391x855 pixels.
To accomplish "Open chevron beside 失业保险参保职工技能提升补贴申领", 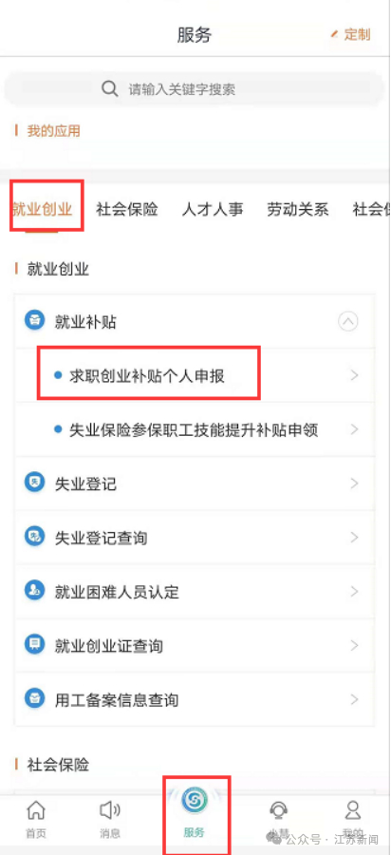I will [x=355, y=429].
